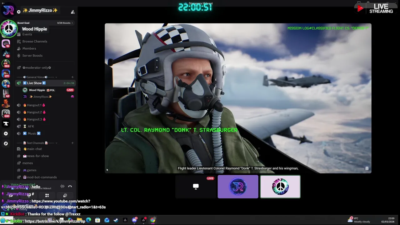The image size is (400, 225).
Task: Select the JR participant tile
Action: 238,187
